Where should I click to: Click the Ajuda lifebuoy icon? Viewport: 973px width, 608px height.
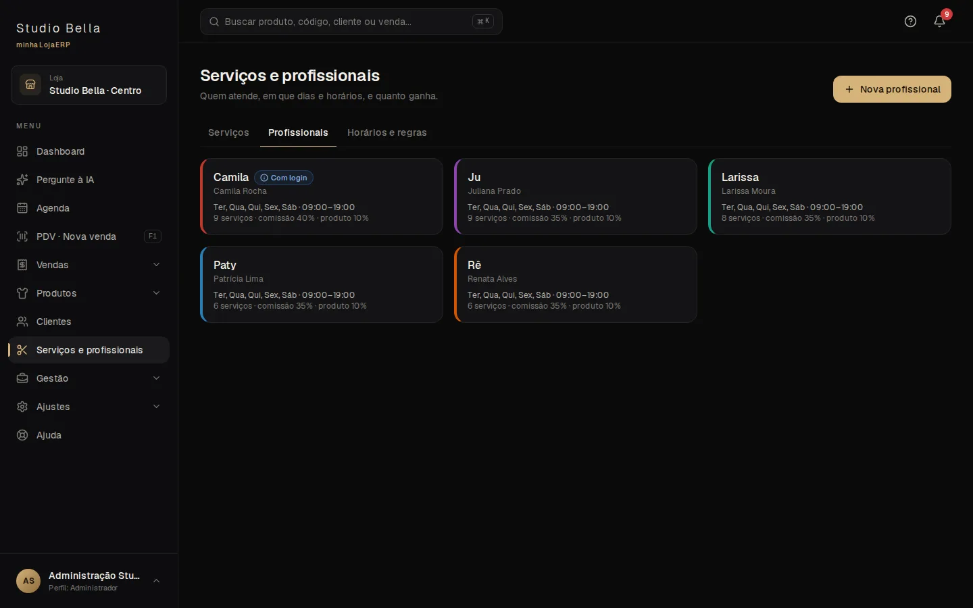coord(22,435)
